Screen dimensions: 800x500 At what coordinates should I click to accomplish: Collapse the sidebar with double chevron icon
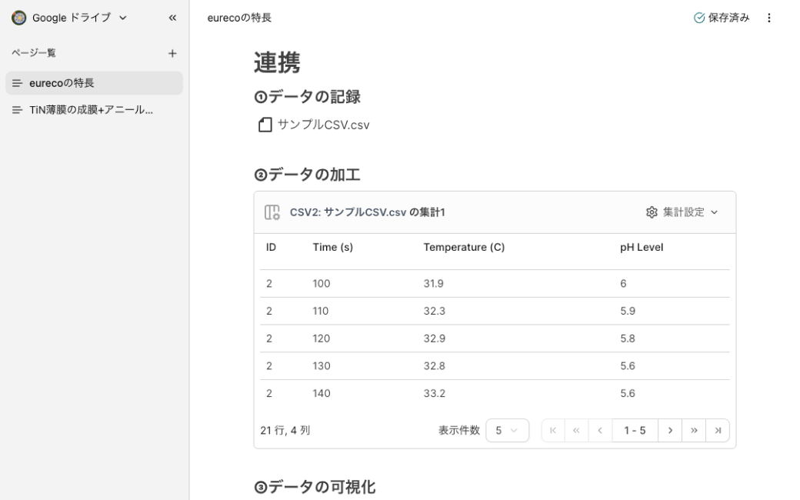click(x=172, y=18)
